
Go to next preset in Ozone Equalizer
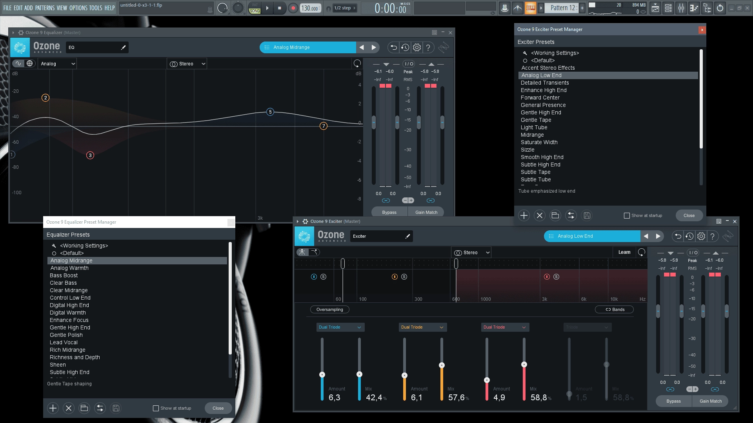(374, 47)
